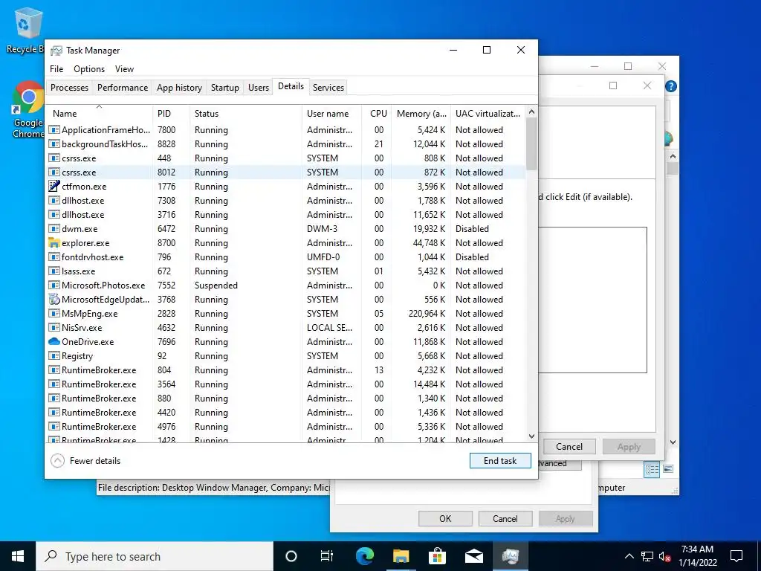Select the fontdrvhost.exe process row

click(286, 257)
